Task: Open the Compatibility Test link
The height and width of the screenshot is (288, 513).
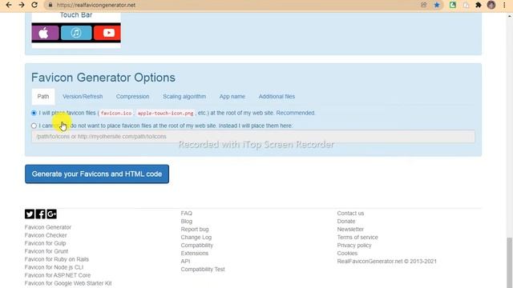Action: [203, 269]
